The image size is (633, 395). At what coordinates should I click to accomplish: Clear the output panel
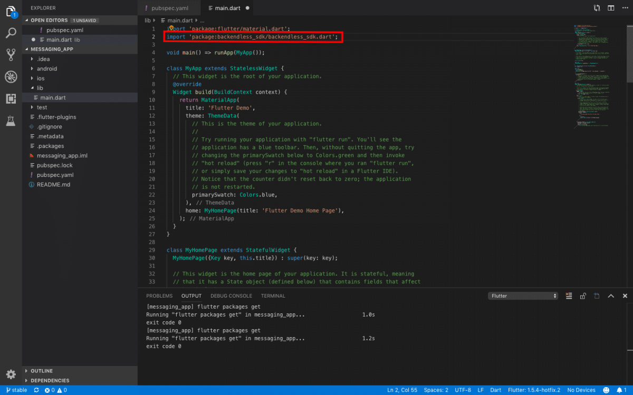tap(569, 296)
